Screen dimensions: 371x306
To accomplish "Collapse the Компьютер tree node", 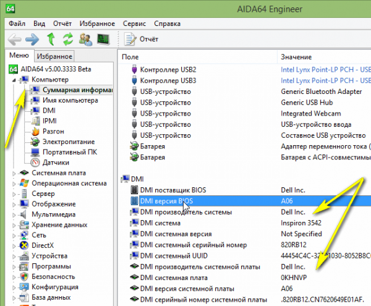I will (x=14, y=80).
